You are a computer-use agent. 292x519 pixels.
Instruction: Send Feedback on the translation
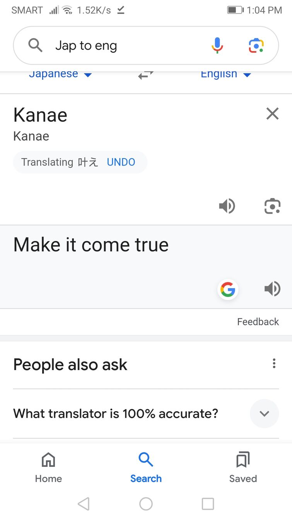click(258, 322)
